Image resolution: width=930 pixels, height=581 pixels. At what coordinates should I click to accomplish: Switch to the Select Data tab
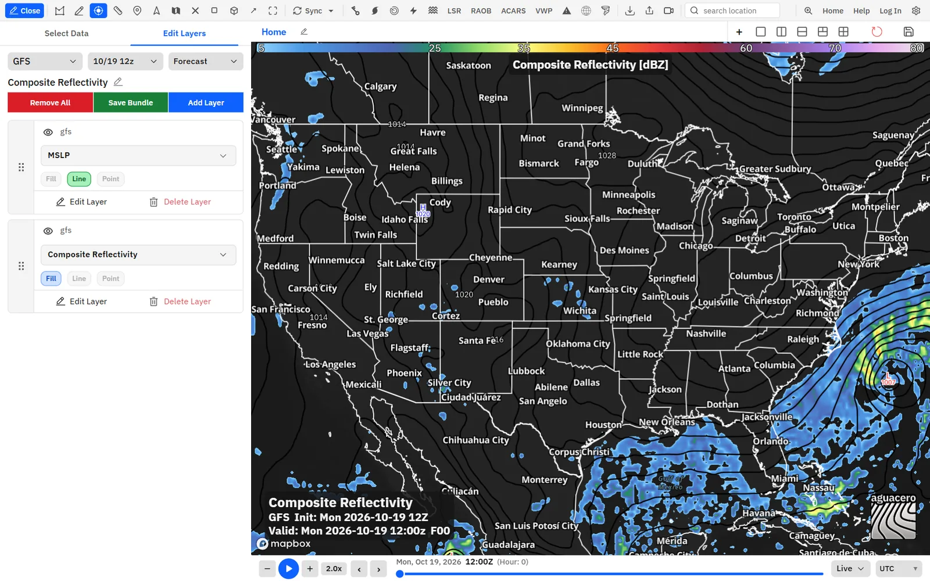(67, 33)
